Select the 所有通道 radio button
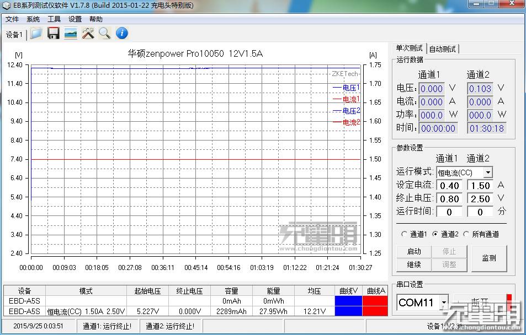This screenshot has height=335, width=526. click(x=466, y=234)
